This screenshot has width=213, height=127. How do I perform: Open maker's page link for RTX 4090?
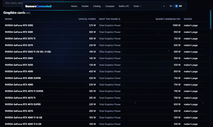191,71
